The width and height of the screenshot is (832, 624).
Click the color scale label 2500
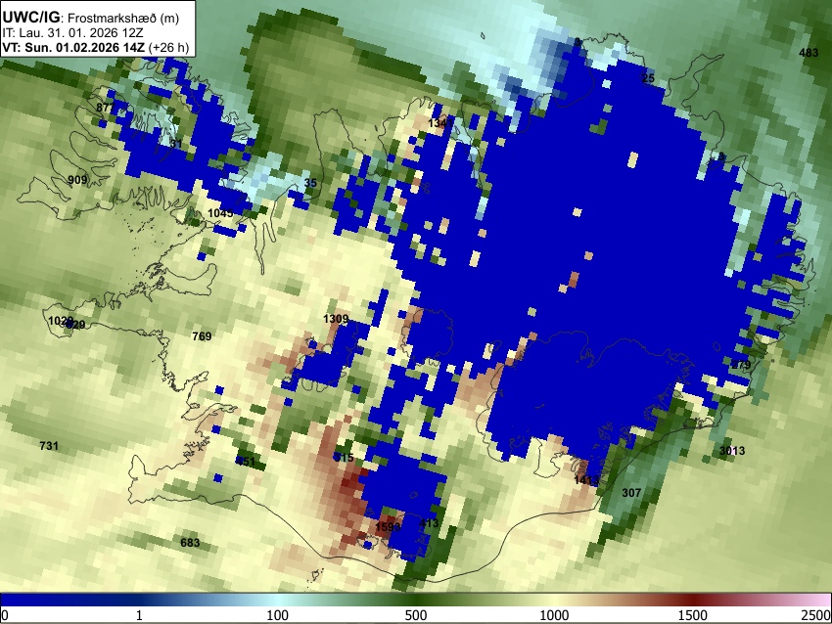[816, 615]
